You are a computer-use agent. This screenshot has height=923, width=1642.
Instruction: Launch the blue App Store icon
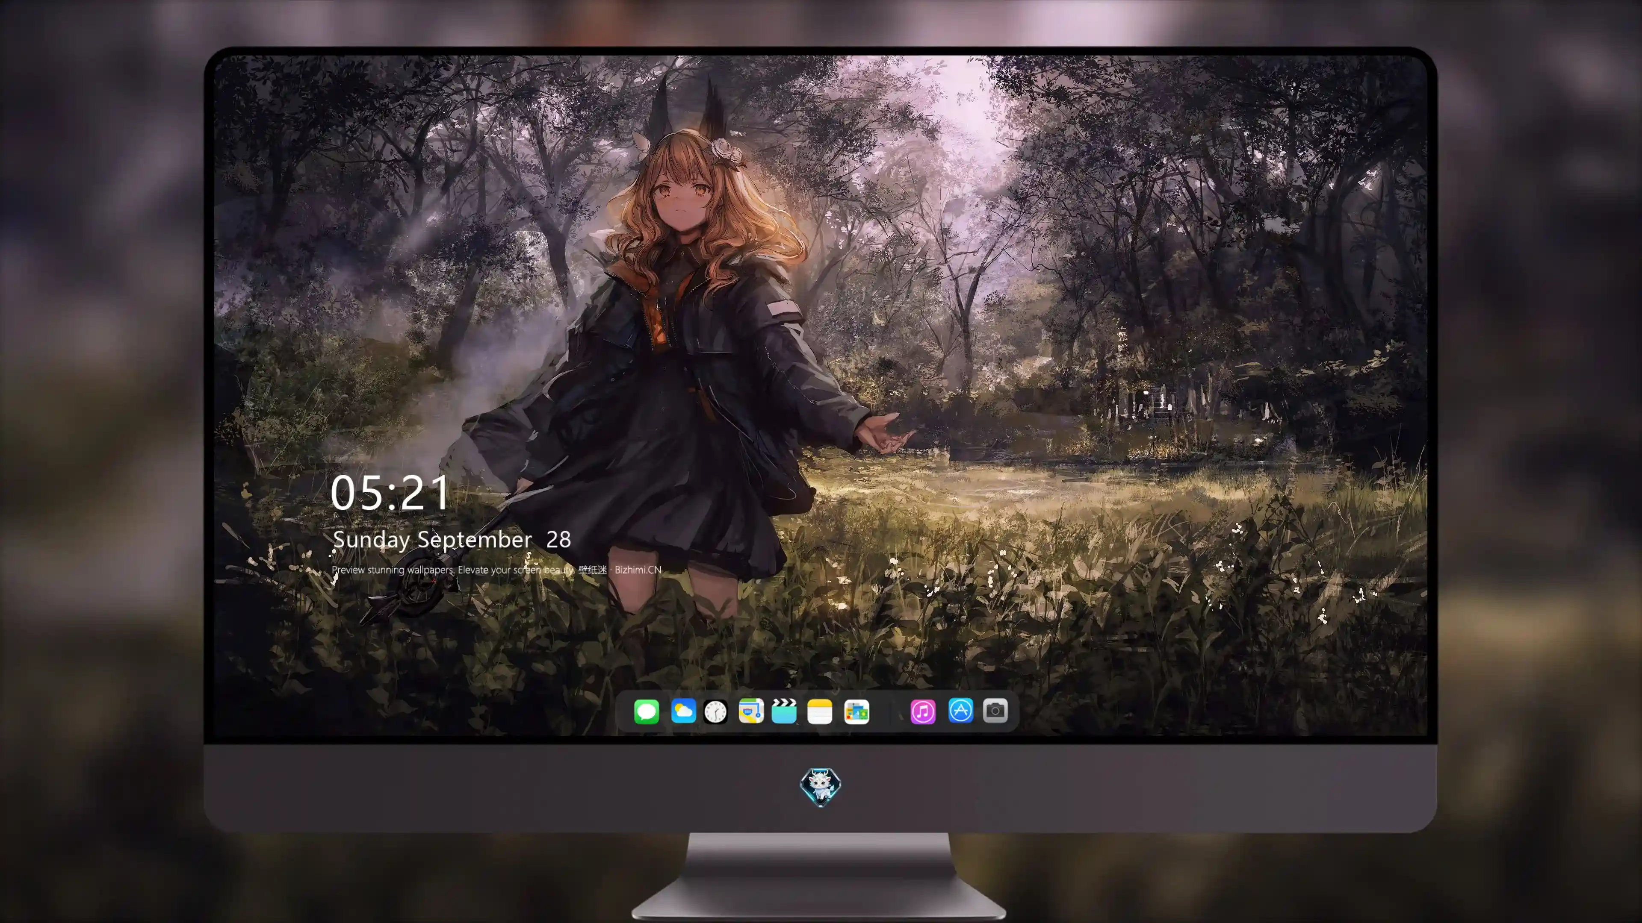point(960,711)
